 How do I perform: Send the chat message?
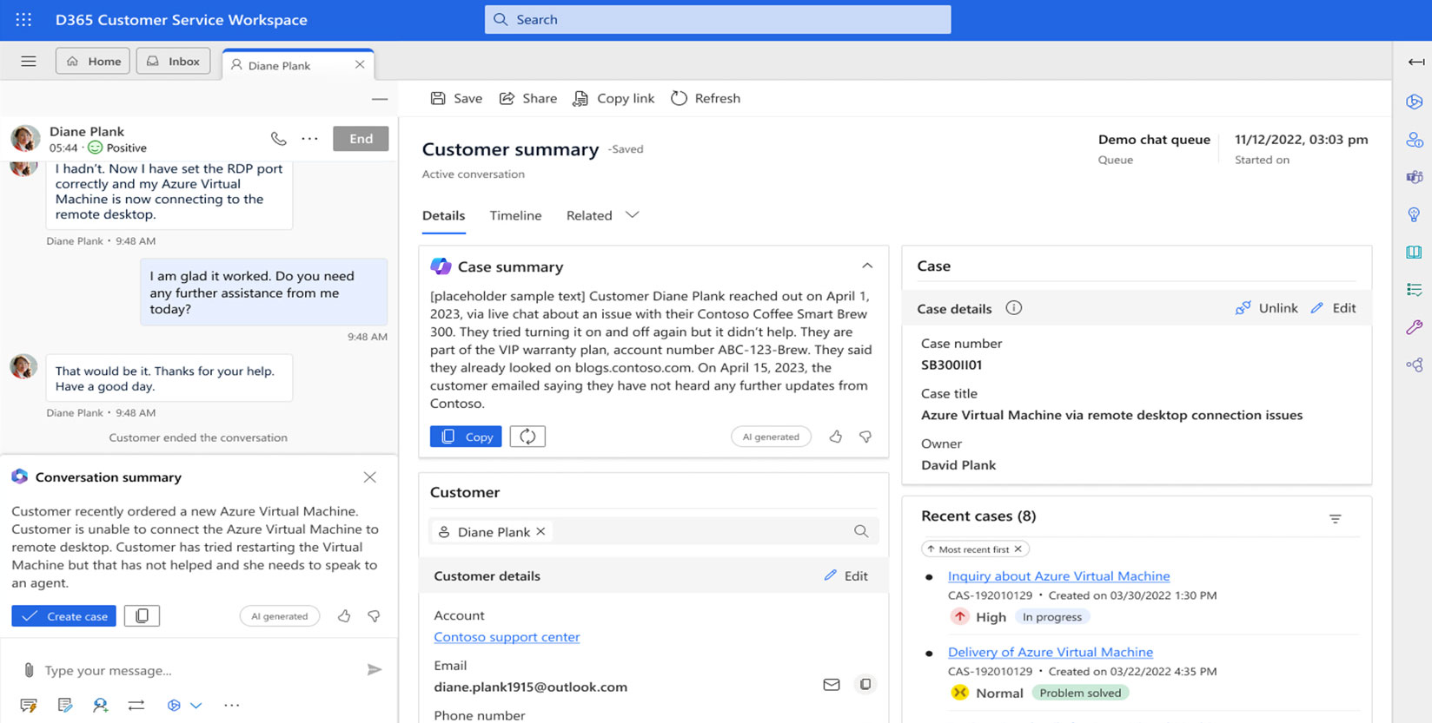[x=375, y=669]
